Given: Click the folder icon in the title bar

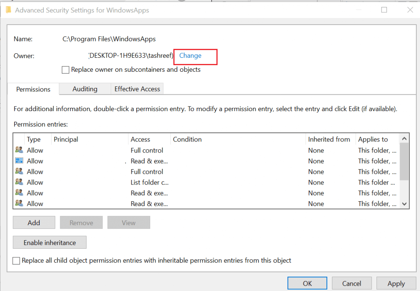Looking at the screenshot, I should tap(8, 10).
